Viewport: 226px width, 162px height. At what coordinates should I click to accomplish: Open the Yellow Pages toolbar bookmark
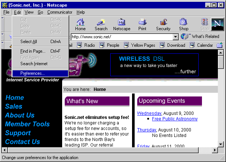[x=140, y=45]
